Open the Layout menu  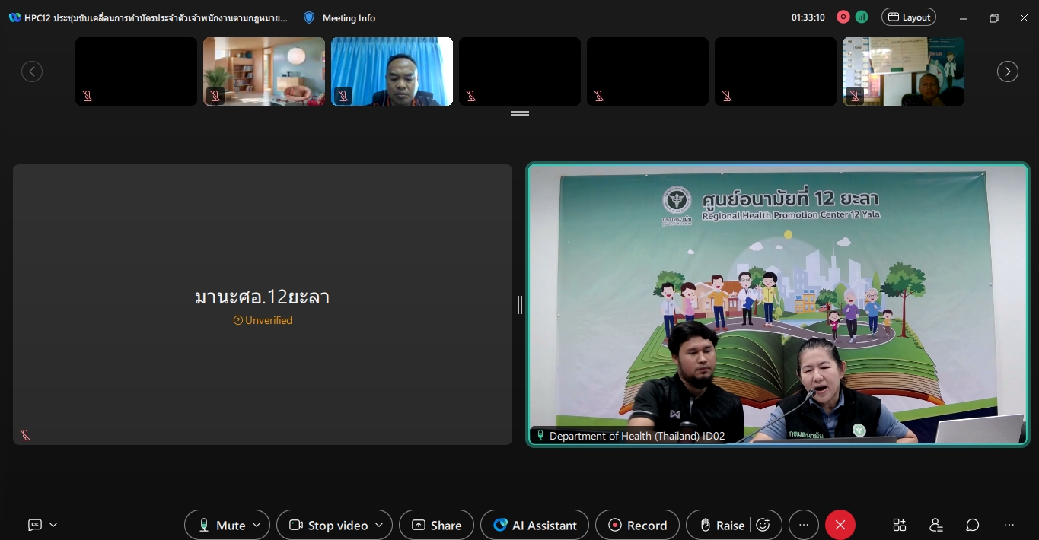tap(909, 17)
